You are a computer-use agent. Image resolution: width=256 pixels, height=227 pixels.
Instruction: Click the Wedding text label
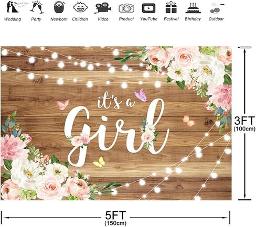pos(13,19)
